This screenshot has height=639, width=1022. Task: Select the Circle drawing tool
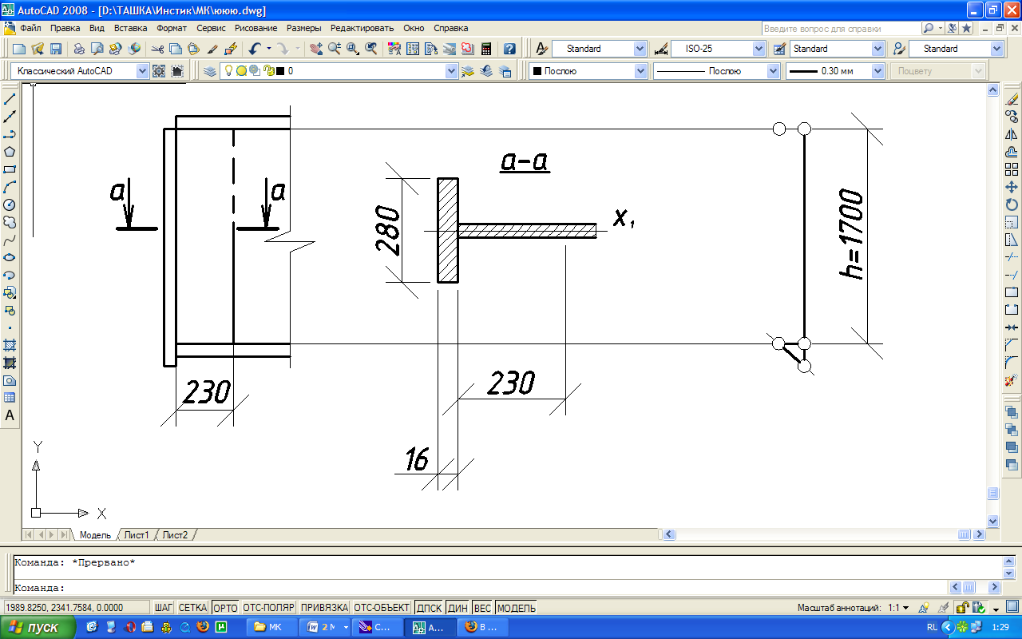click(10, 204)
